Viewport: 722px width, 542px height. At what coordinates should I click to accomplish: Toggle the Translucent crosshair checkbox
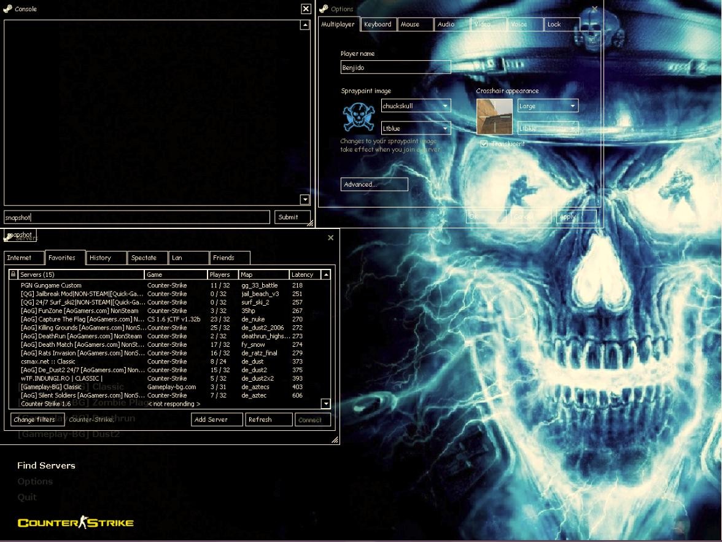(484, 144)
